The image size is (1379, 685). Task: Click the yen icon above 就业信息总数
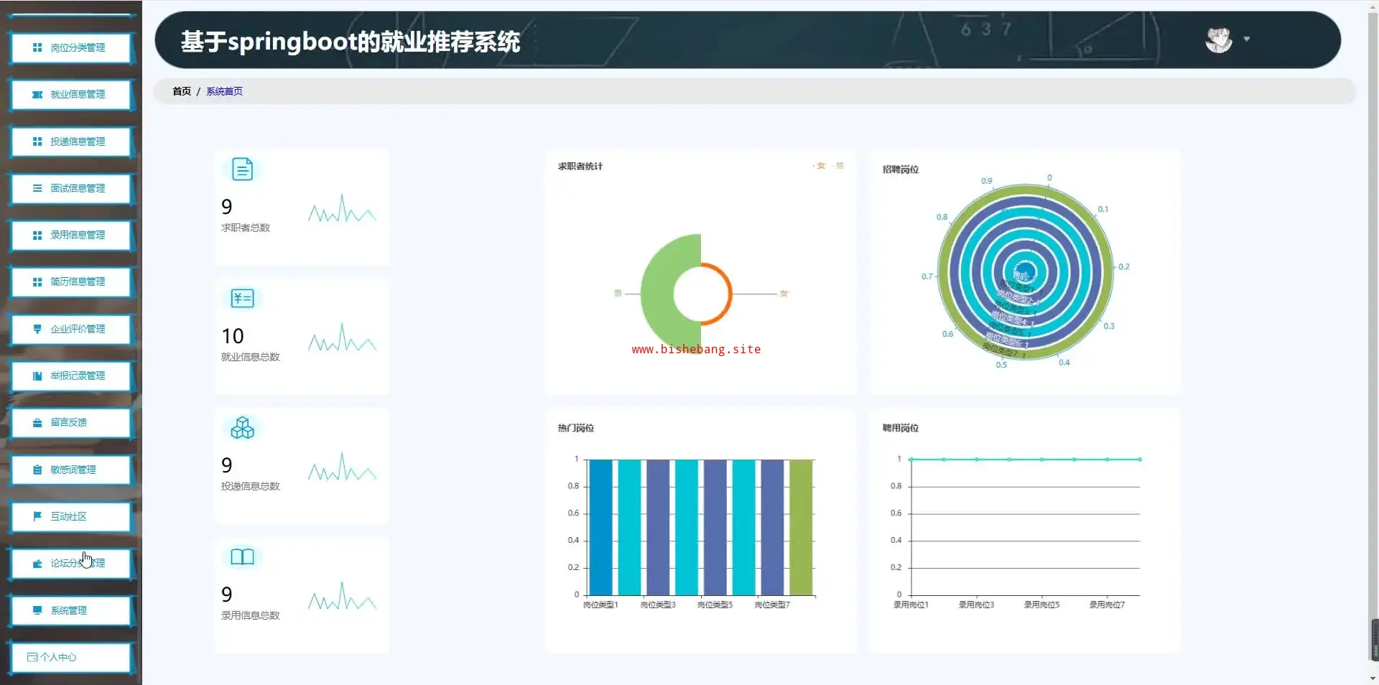(243, 298)
